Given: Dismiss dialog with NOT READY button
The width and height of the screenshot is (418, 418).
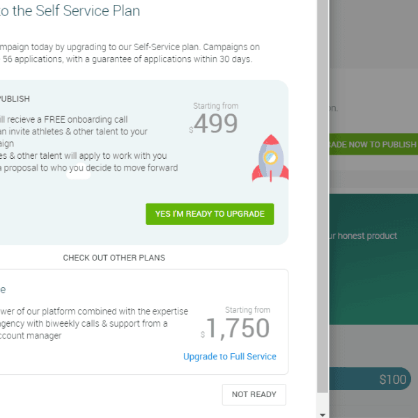Looking at the screenshot, I should [x=254, y=394].
